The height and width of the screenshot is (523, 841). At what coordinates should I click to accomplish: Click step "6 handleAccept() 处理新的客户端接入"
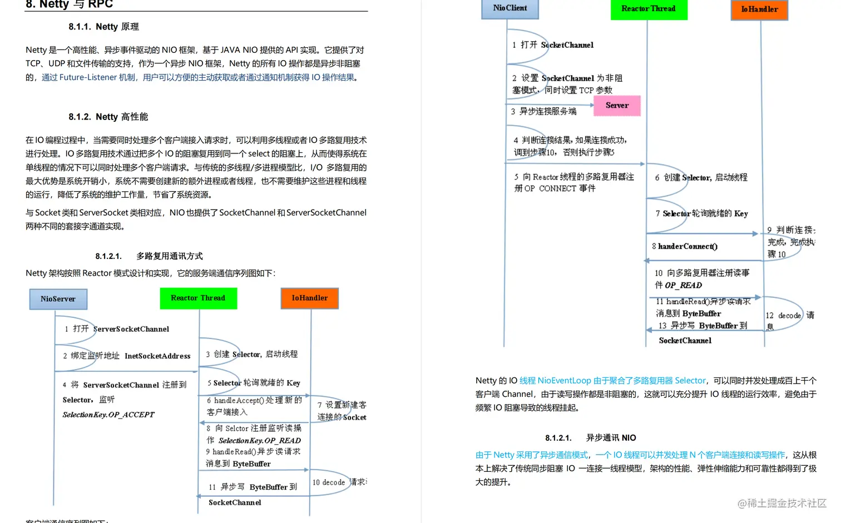[254, 406]
